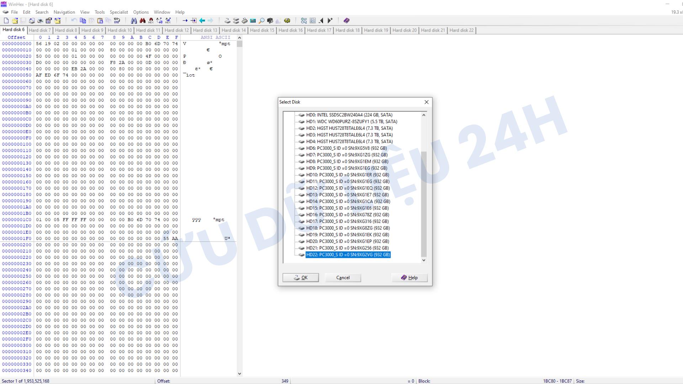Image resolution: width=683 pixels, height=384 pixels.
Task: Open the Navigation menu
Action: pyautogui.click(x=64, y=12)
